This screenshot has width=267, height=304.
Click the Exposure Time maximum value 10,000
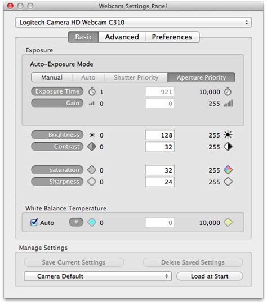point(210,92)
